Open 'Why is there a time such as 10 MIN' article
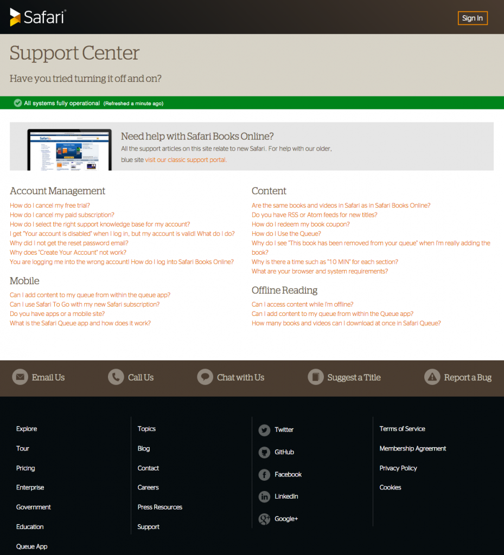The width and height of the screenshot is (504, 555). coord(325,262)
